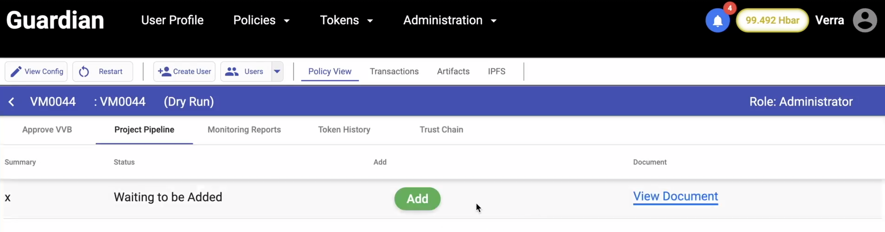Viewport: 885px width, 232px height.
Task: Click the Create User button
Action: (184, 72)
